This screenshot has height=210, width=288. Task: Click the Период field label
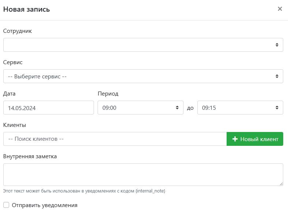point(108,94)
